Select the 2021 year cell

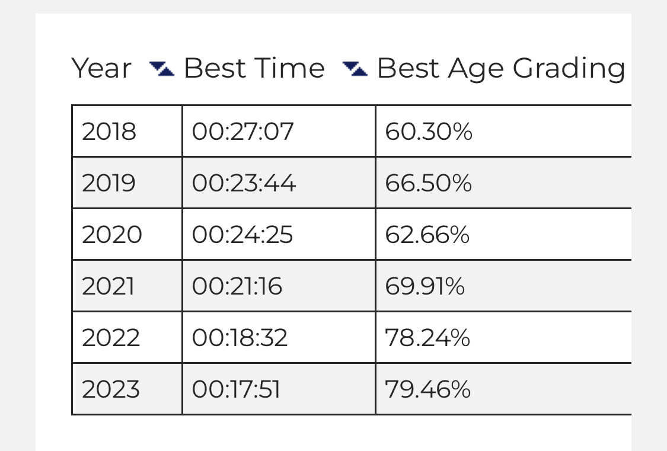[x=127, y=286]
